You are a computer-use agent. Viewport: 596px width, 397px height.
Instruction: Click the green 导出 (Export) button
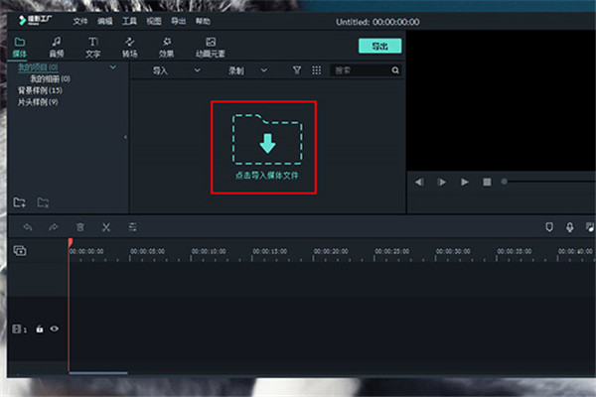379,46
